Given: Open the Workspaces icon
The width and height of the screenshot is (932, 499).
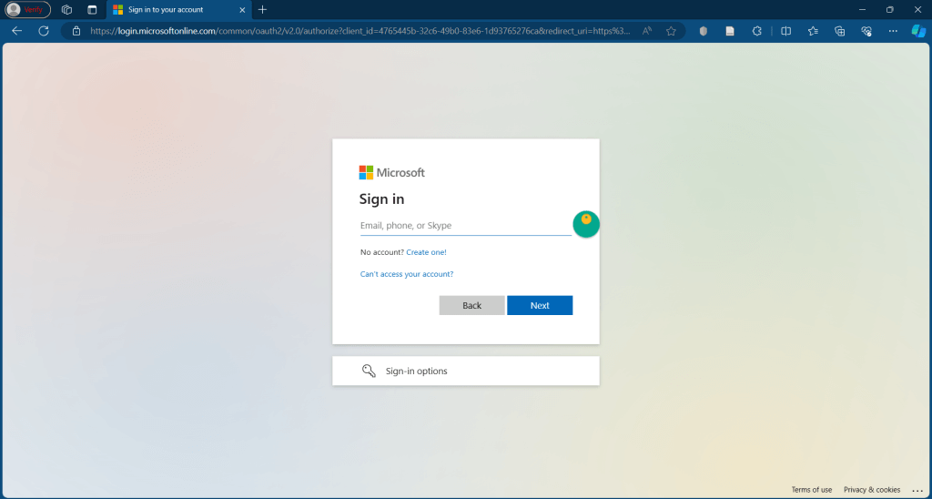Looking at the screenshot, I should [66, 9].
